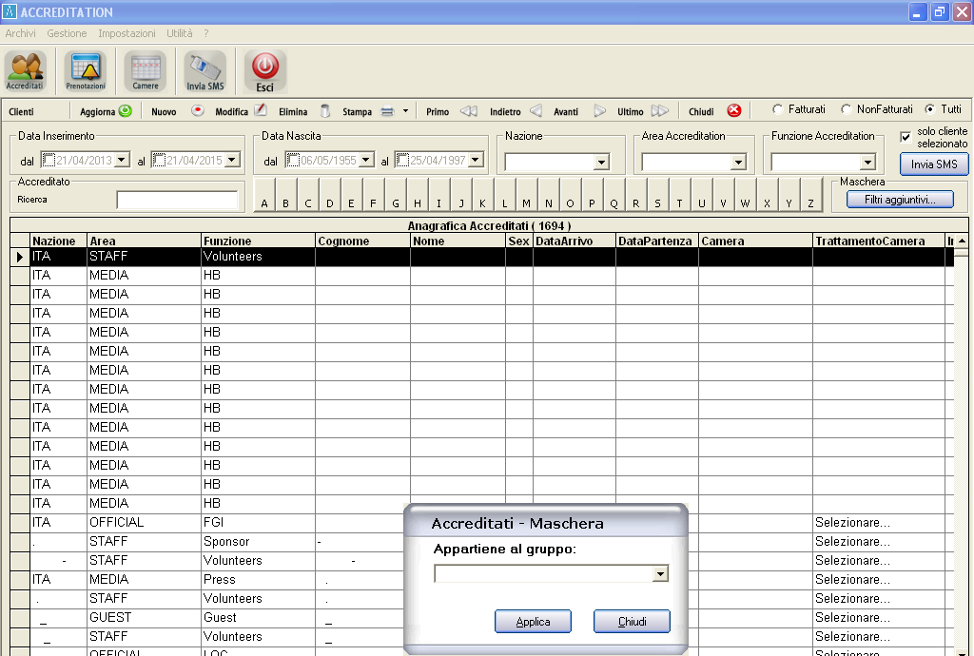Screen dimensions: 974x656
Task: Uncheck solo cliente selezionato checkbox
Action: pos(906,137)
